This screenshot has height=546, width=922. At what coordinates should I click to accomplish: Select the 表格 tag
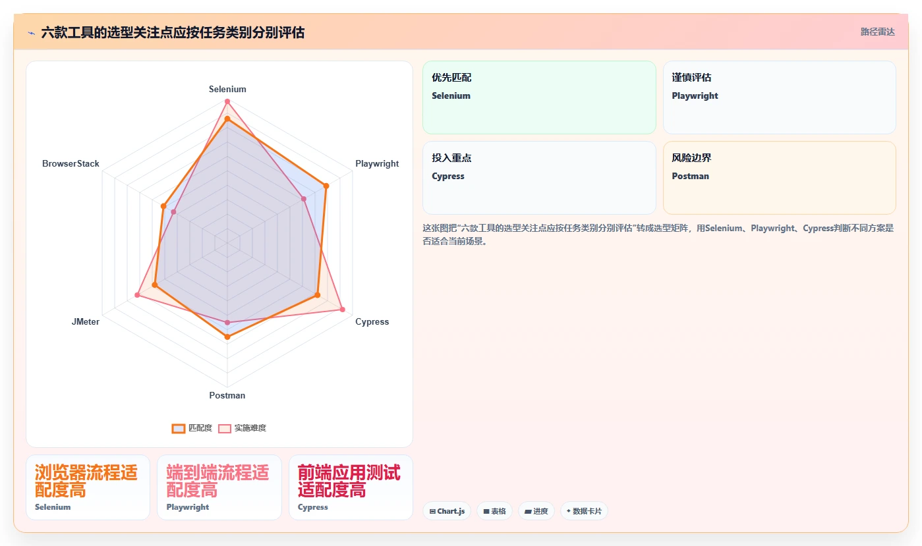[495, 511]
